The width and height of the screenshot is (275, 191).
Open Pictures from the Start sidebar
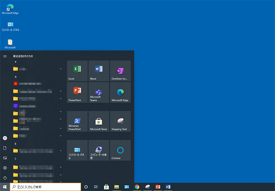point(5,158)
